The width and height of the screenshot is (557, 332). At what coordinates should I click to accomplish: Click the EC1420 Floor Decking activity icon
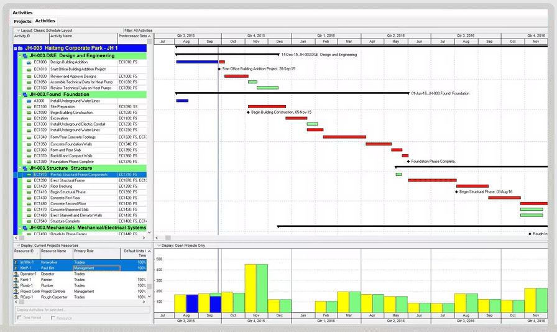click(x=29, y=187)
